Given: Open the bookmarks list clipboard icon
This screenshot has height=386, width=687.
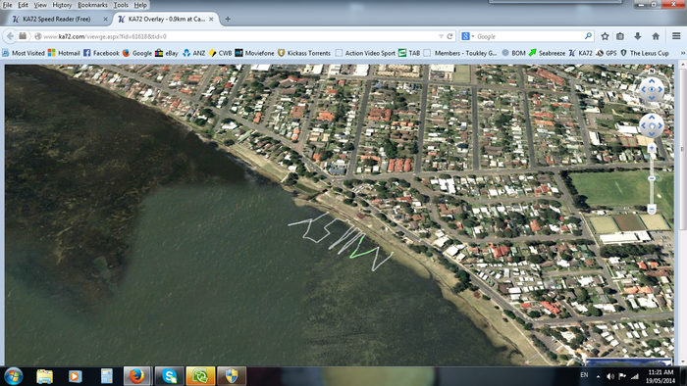Looking at the screenshot, I should coord(620,36).
